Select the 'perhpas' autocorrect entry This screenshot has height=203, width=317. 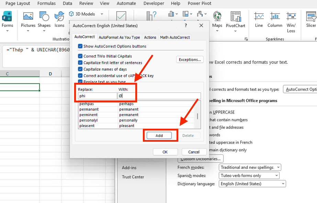[x=136, y=104]
